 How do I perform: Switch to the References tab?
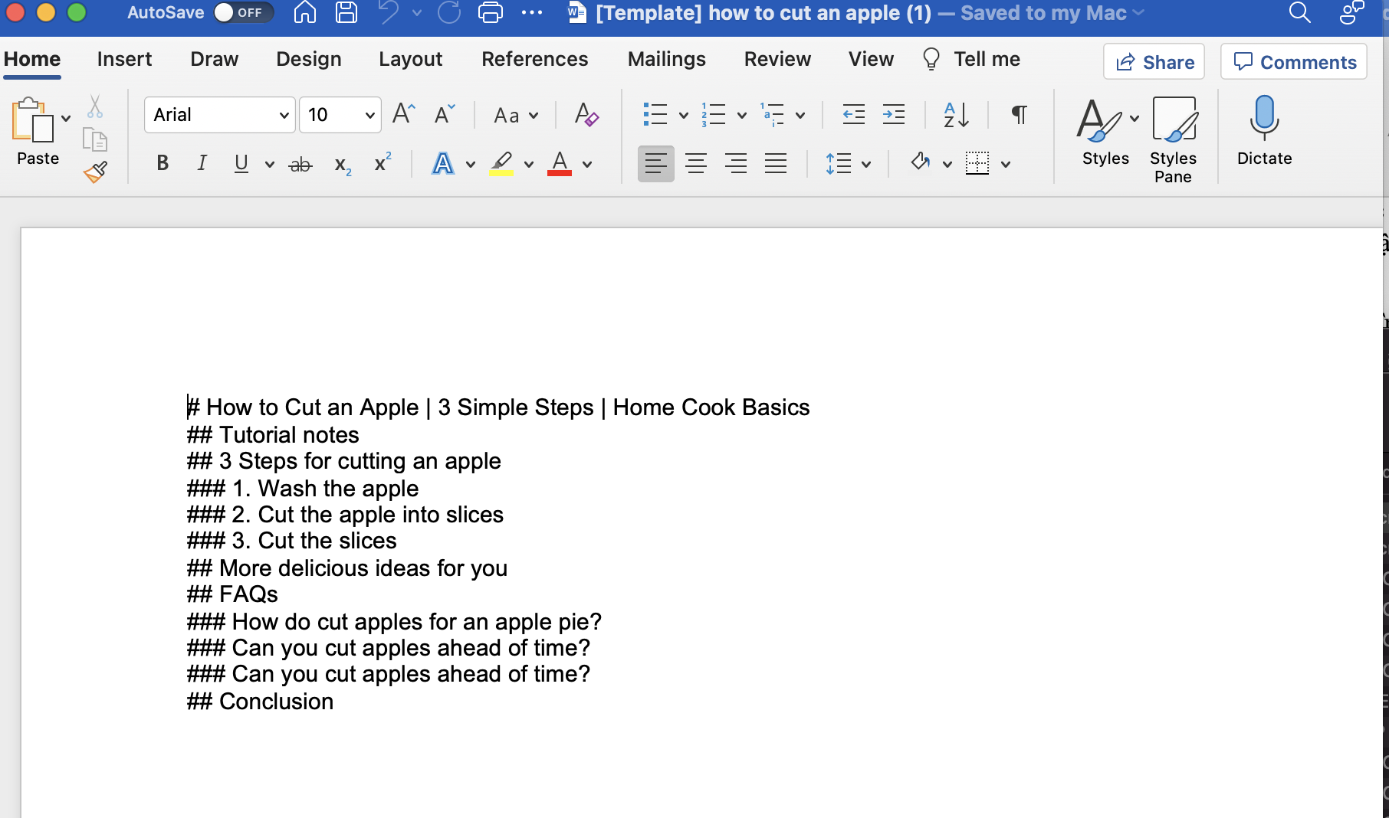click(534, 59)
